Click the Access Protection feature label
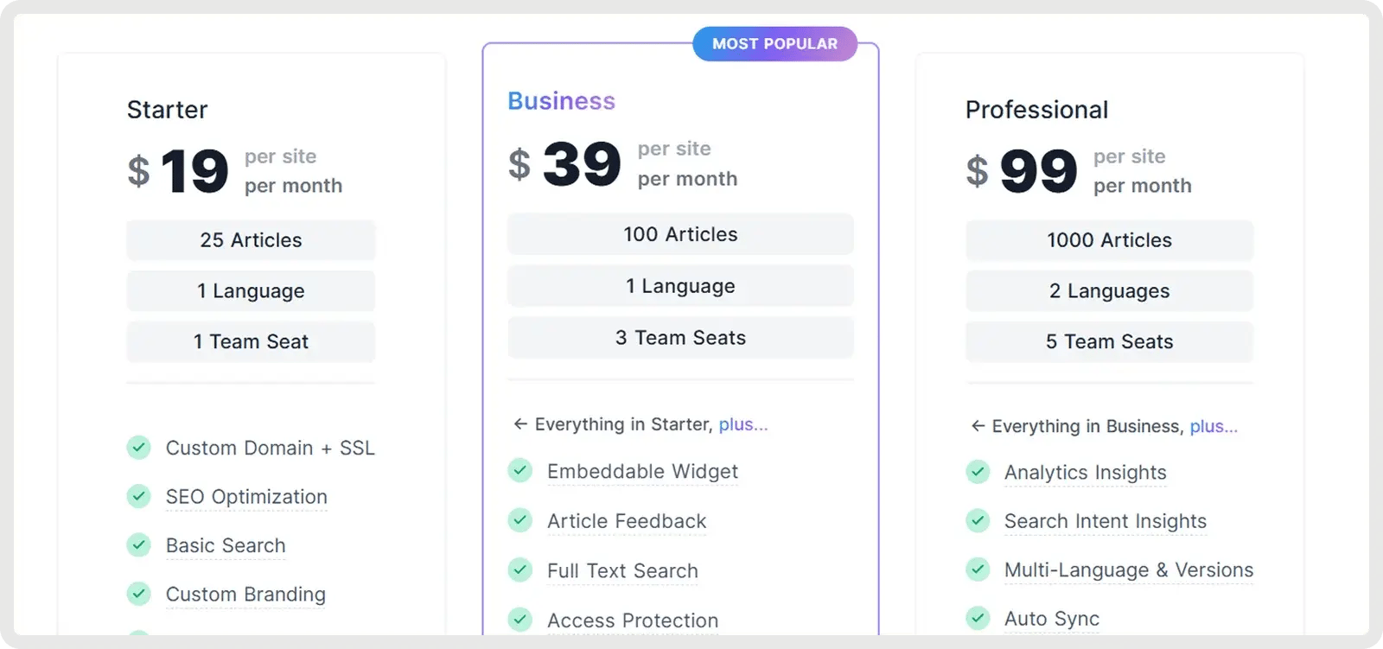 coord(633,620)
